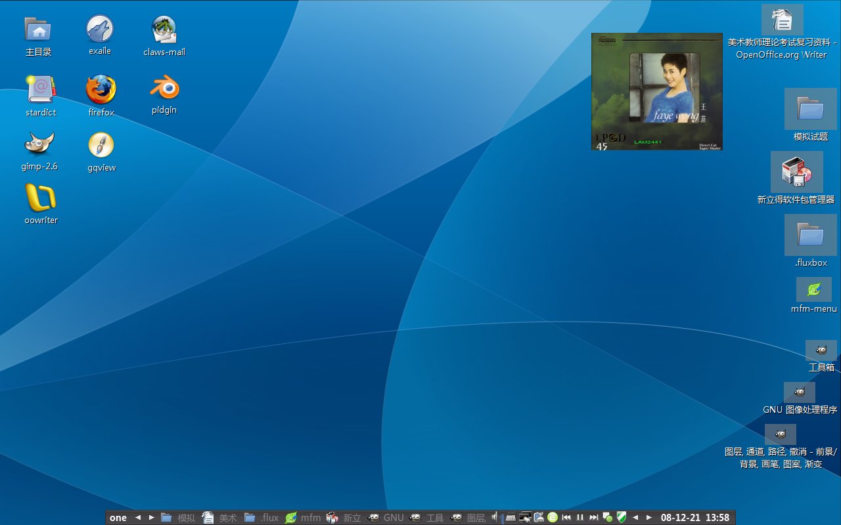The width and height of the screenshot is (841, 525).
Task: Click workspace name 'one' in toolbar
Action: click(118, 518)
